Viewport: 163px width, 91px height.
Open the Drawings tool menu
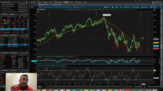135,7
